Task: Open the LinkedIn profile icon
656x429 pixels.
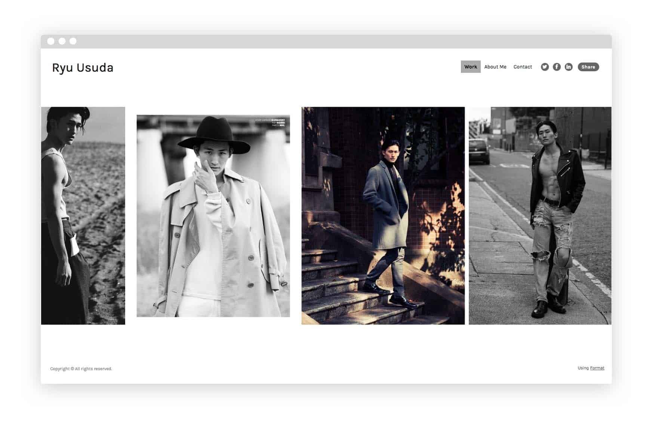Action: click(569, 67)
